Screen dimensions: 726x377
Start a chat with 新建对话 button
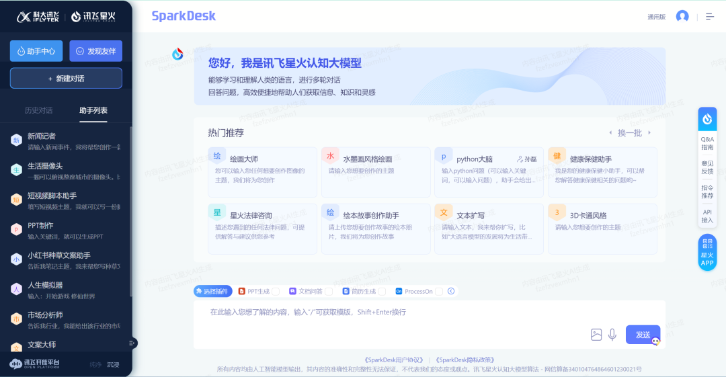[x=66, y=78]
